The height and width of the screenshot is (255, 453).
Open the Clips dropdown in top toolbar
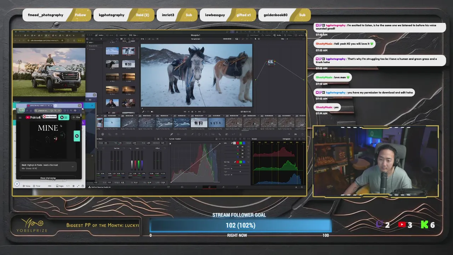134,35
